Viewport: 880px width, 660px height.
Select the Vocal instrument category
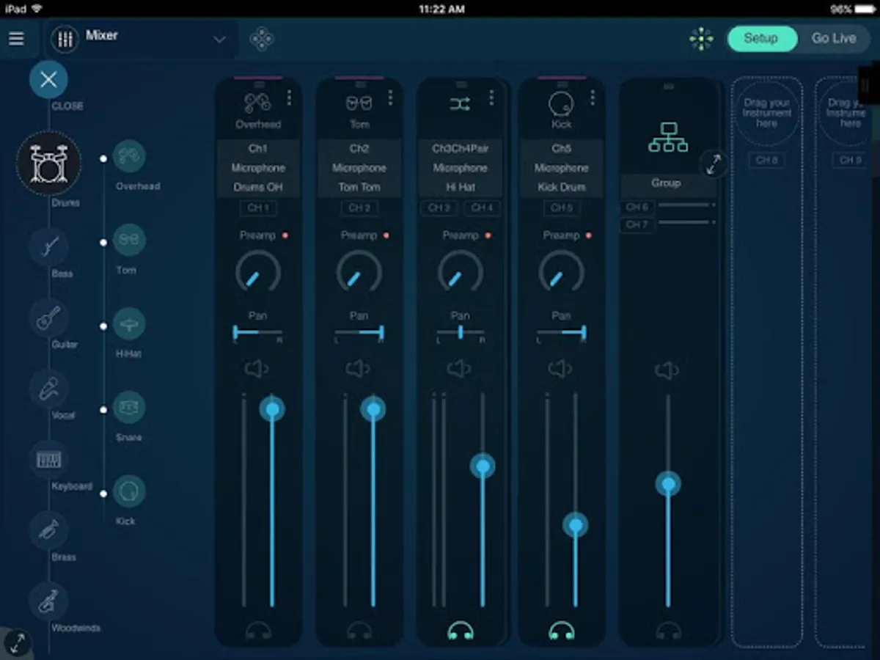(48, 389)
